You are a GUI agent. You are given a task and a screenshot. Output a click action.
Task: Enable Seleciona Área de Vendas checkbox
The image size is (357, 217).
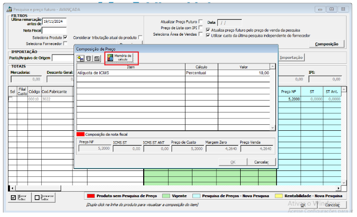click(200, 34)
